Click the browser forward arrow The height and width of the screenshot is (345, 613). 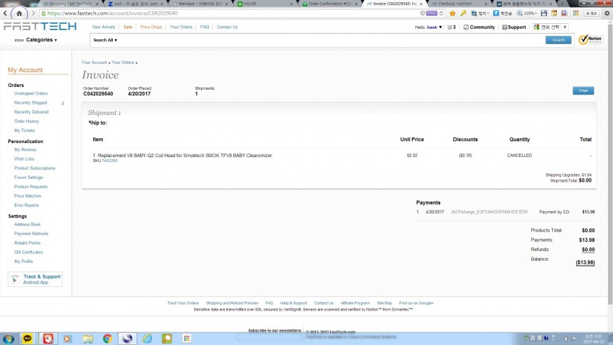tap(33, 13)
